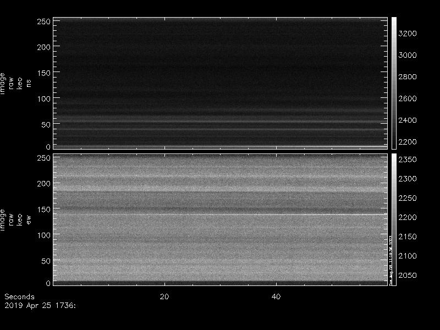Click the '100' y-axis label of the ns keogram
Screen dimensions: 440x330
tap(43, 99)
